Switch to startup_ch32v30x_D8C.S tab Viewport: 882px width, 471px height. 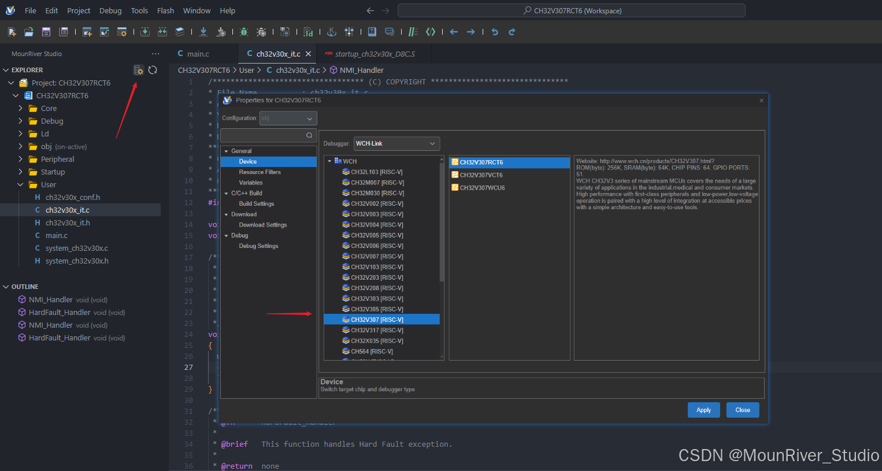tap(375, 54)
